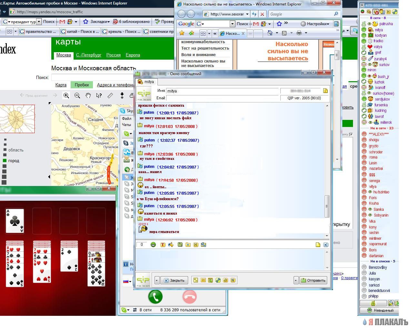Screen dimensions: 413x330
Task: Click the QIP message text input area
Action: coord(230,260)
